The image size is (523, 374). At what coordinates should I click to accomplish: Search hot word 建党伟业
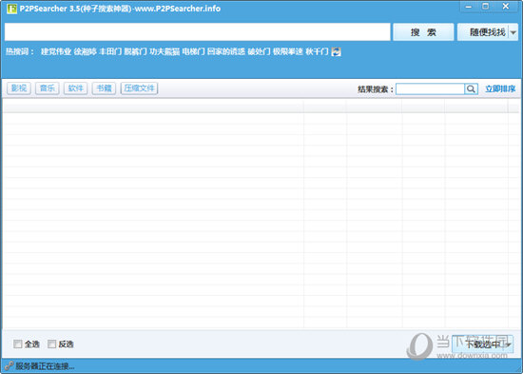point(56,51)
